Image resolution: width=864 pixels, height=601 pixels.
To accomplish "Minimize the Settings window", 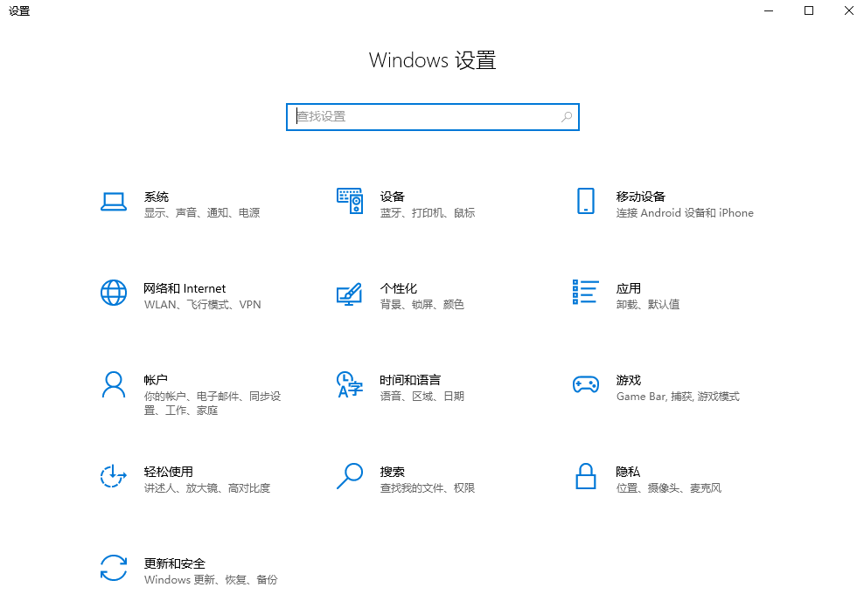I will [768, 10].
